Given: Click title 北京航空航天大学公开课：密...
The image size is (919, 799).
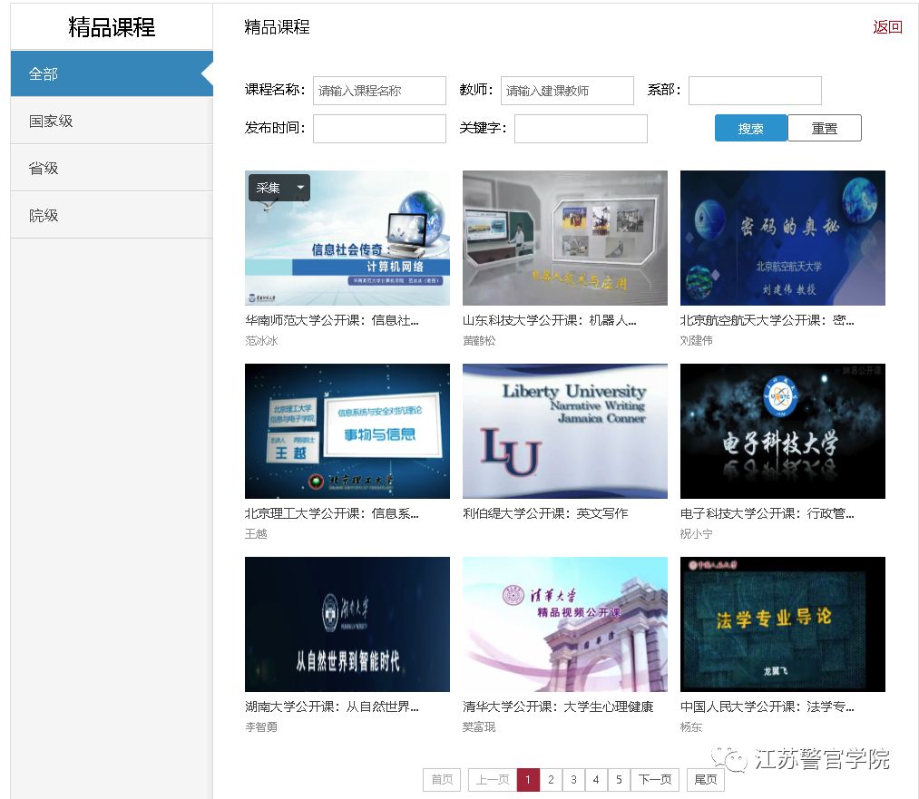Looking at the screenshot, I should coord(767,320).
